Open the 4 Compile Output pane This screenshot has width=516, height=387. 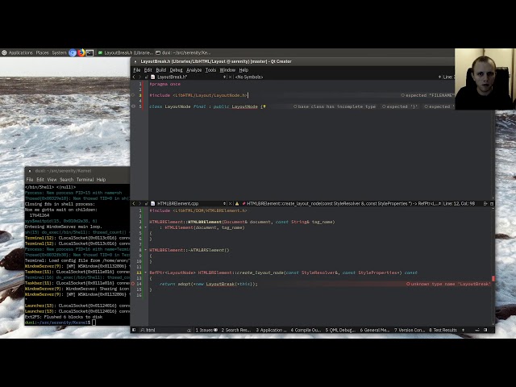[x=306, y=330]
